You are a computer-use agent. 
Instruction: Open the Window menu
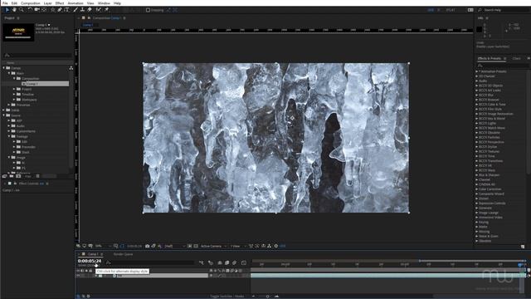click(x=104, y=3)
